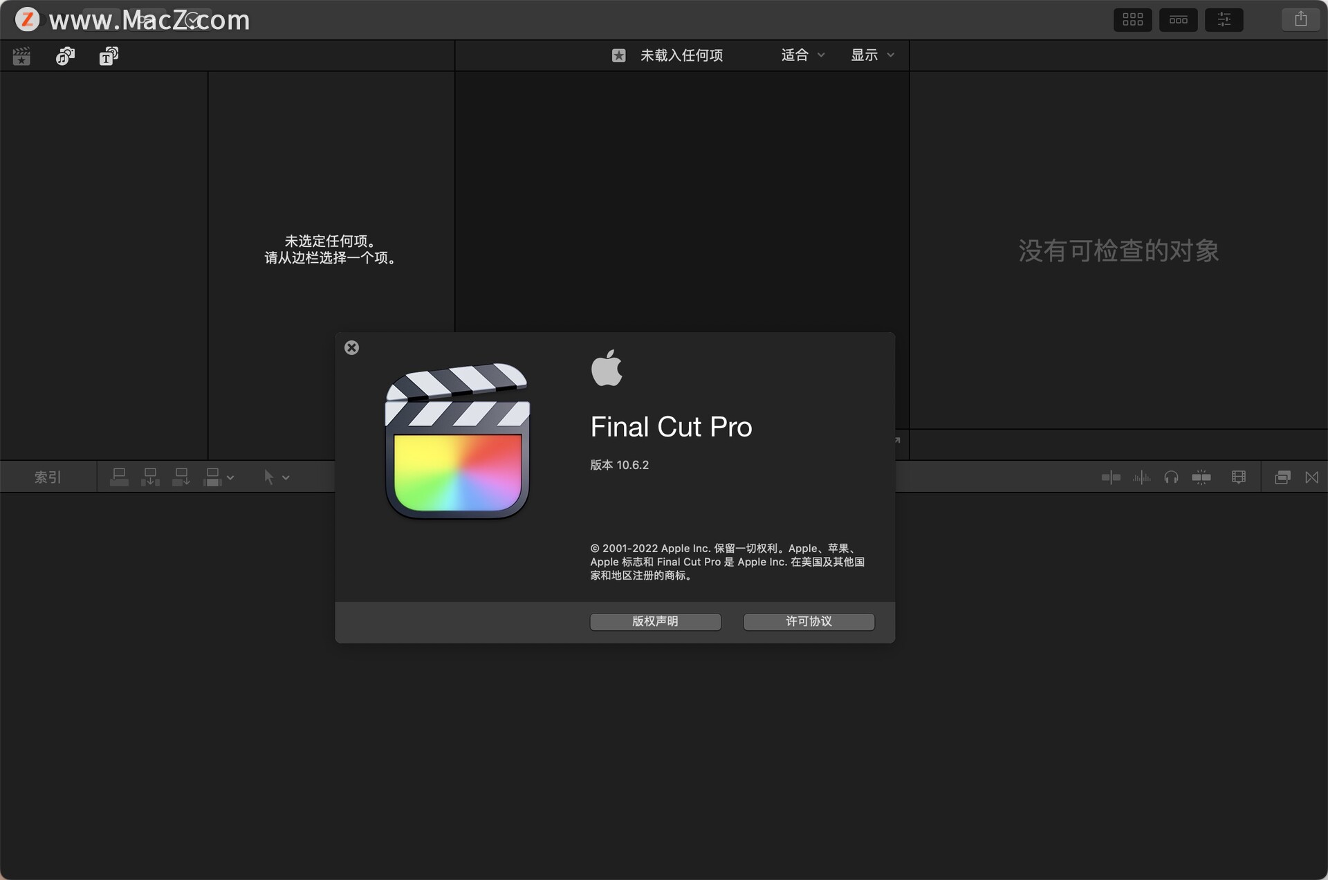Open the 显示 view options dropdown

tap(872, 55)
